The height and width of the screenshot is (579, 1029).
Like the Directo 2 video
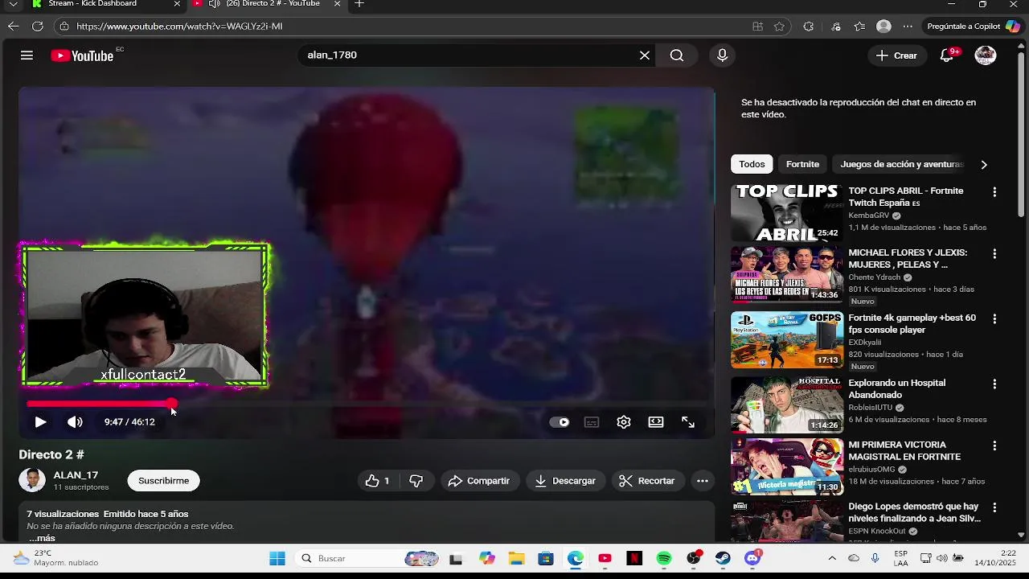[377, 481]
